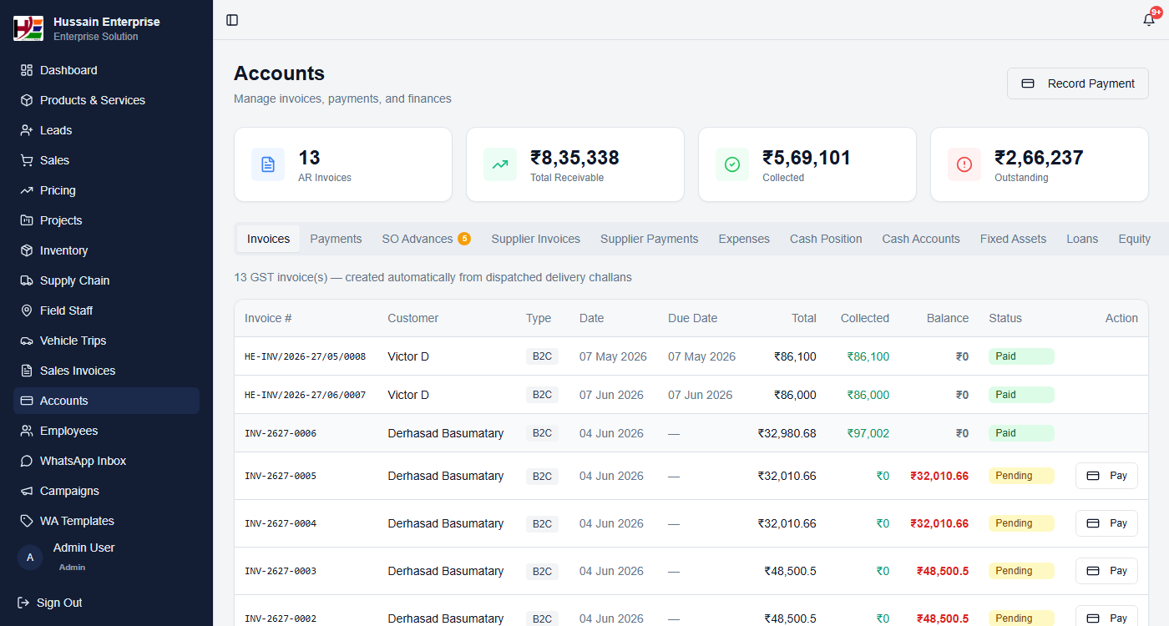Select the Invoices tab
Viewport: 1169px width, 626px height.
(268, 239)
